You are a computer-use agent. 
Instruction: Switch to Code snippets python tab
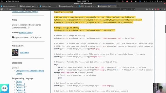[29, 6]
